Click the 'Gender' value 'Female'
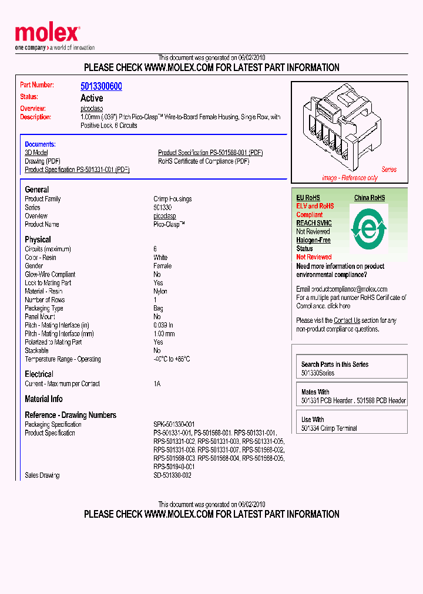 pos(163,266)
